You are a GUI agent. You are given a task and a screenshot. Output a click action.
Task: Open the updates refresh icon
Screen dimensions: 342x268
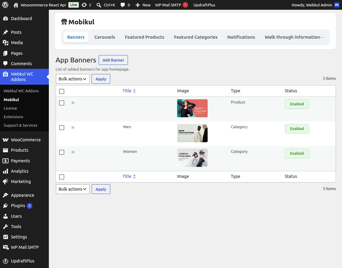(x=84, y=5)
